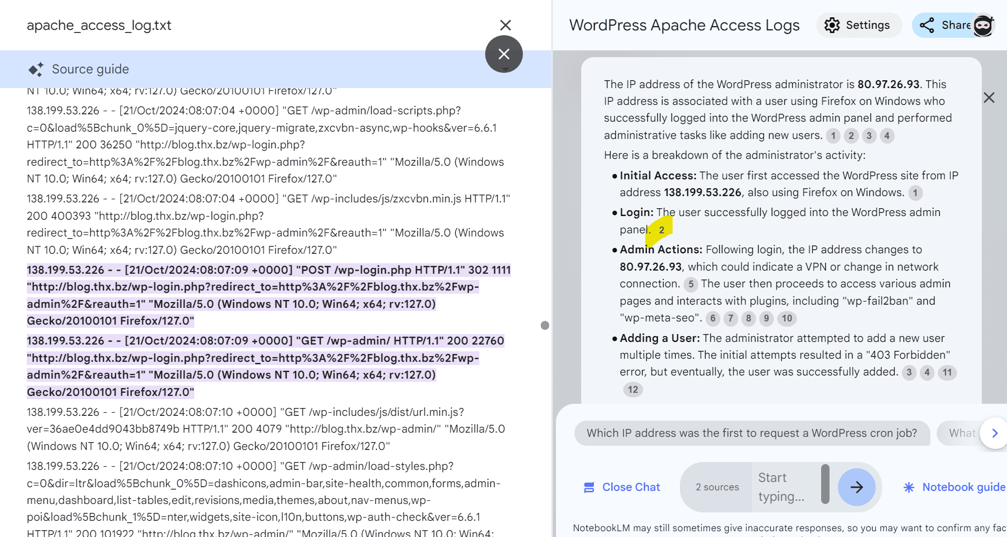The height and width of the screenshot is (537, 1007).
Task: Show next suggested questions with the chevron
Action: (994, 433)
